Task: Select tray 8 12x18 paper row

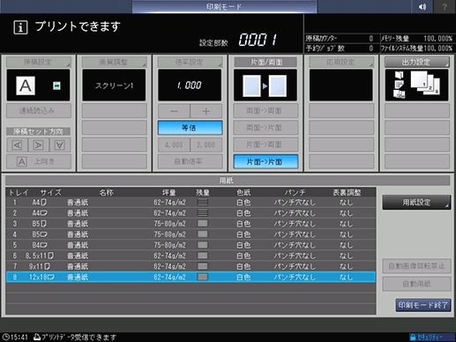Action: [191, 277]
